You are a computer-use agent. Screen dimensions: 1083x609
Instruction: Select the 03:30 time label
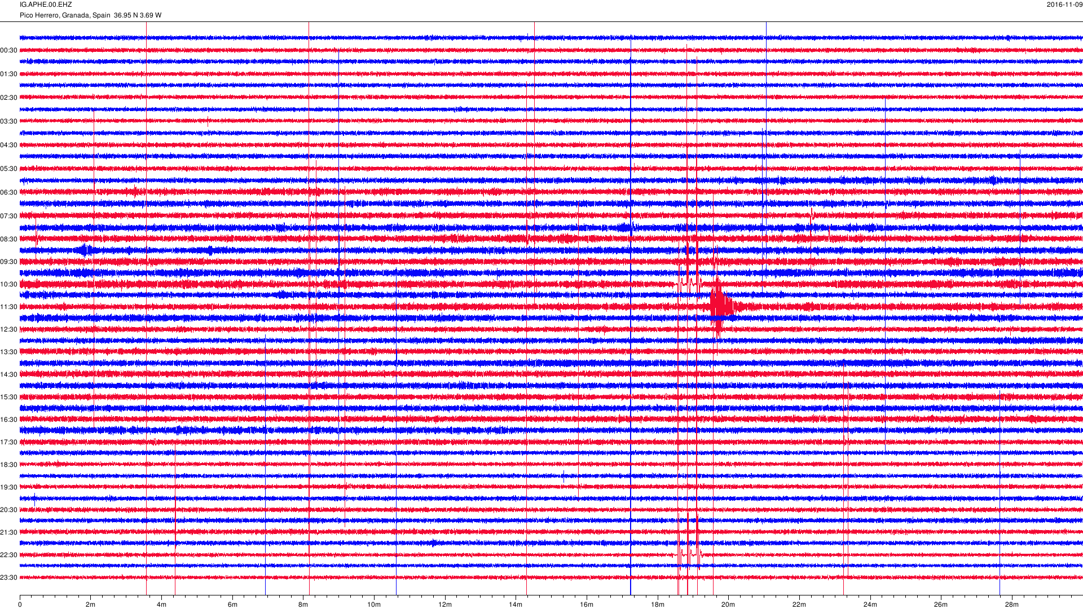click(8, 121)
